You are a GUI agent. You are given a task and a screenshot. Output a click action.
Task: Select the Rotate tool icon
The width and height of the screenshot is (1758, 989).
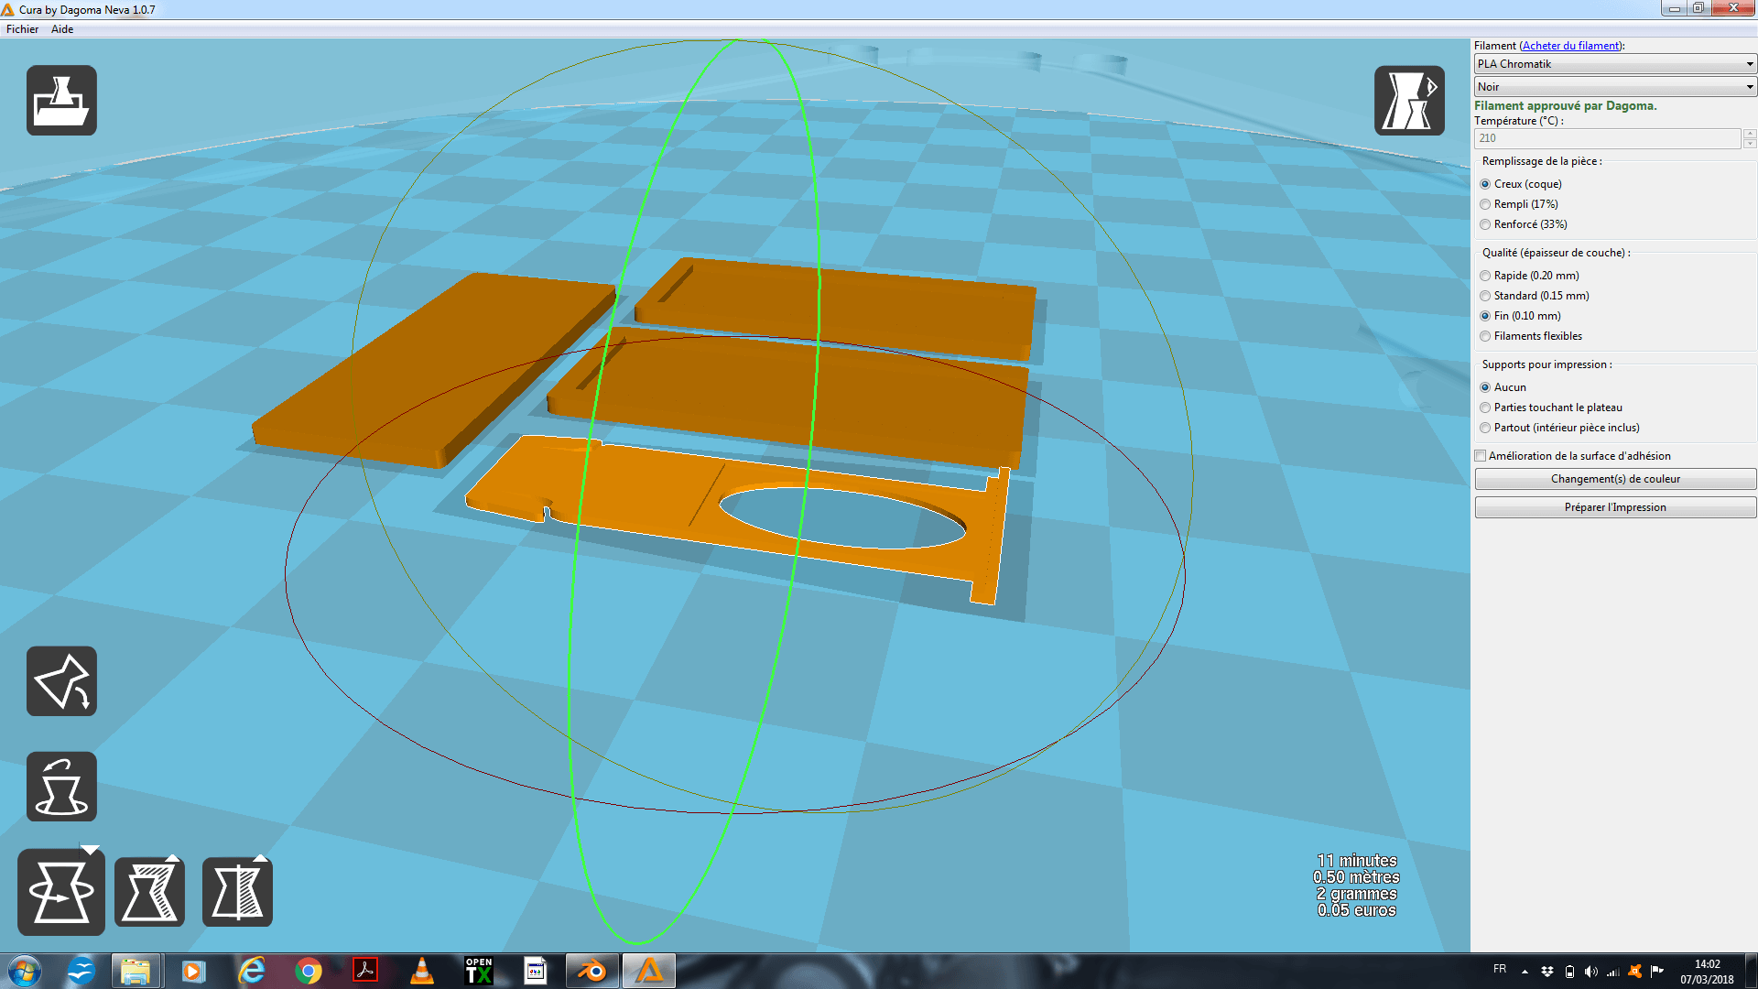pyautogui.click(x=61, y=892)
